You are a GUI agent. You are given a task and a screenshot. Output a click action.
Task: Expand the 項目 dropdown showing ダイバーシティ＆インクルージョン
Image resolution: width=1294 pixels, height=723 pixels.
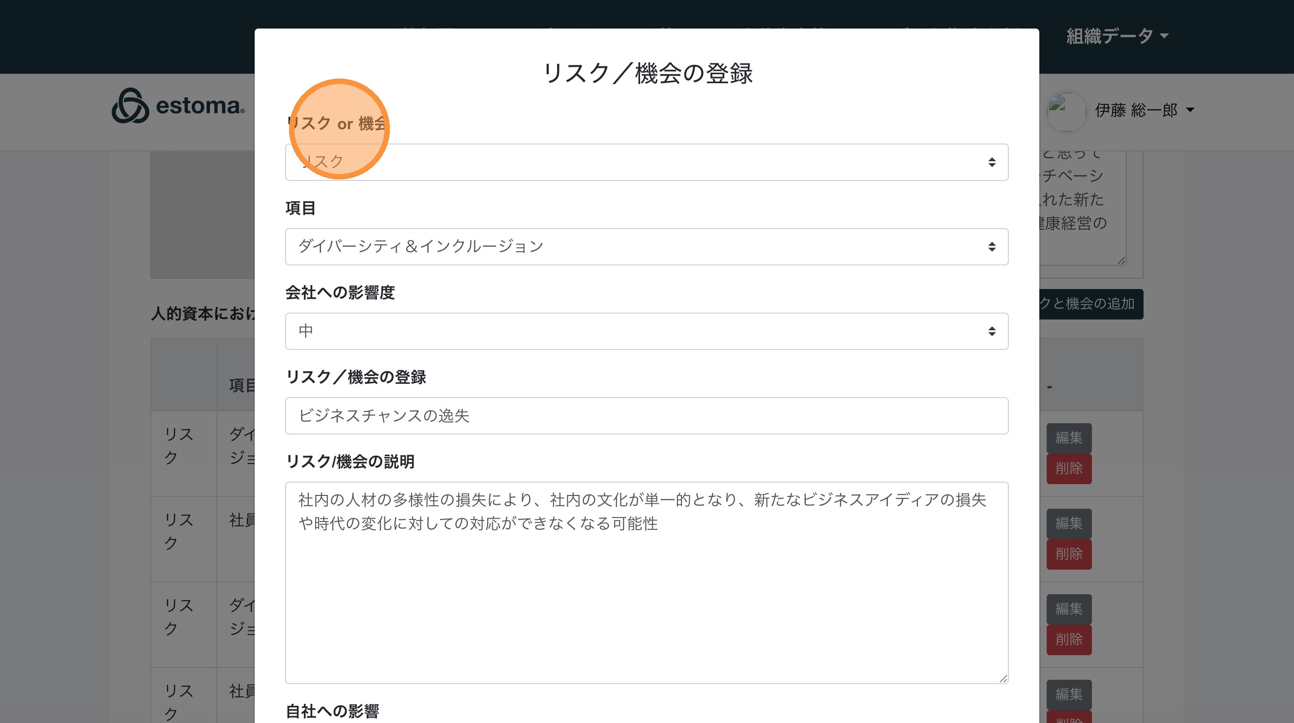pyautogui.click(x=647, y=247)
